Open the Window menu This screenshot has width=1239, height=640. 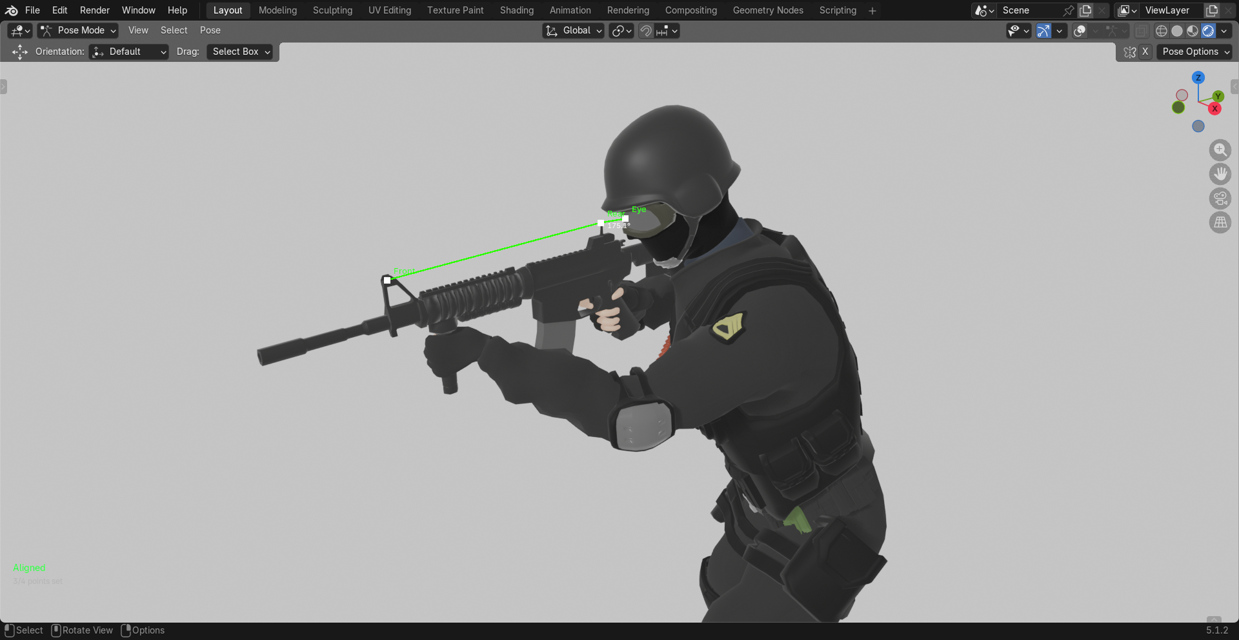pos(139,10)
